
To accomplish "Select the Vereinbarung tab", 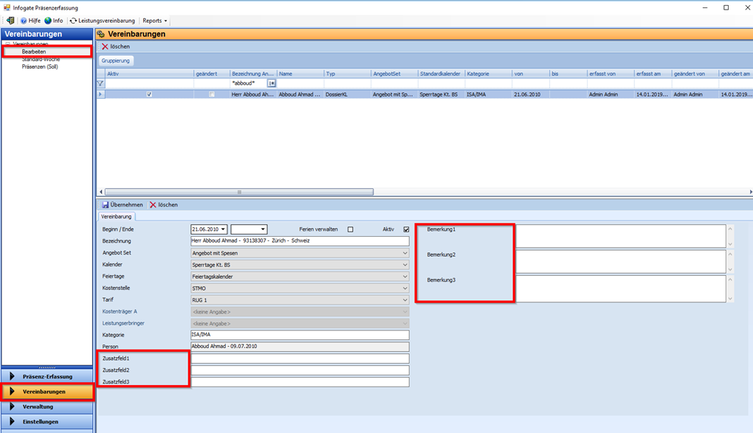I will [x=116, y=217].
